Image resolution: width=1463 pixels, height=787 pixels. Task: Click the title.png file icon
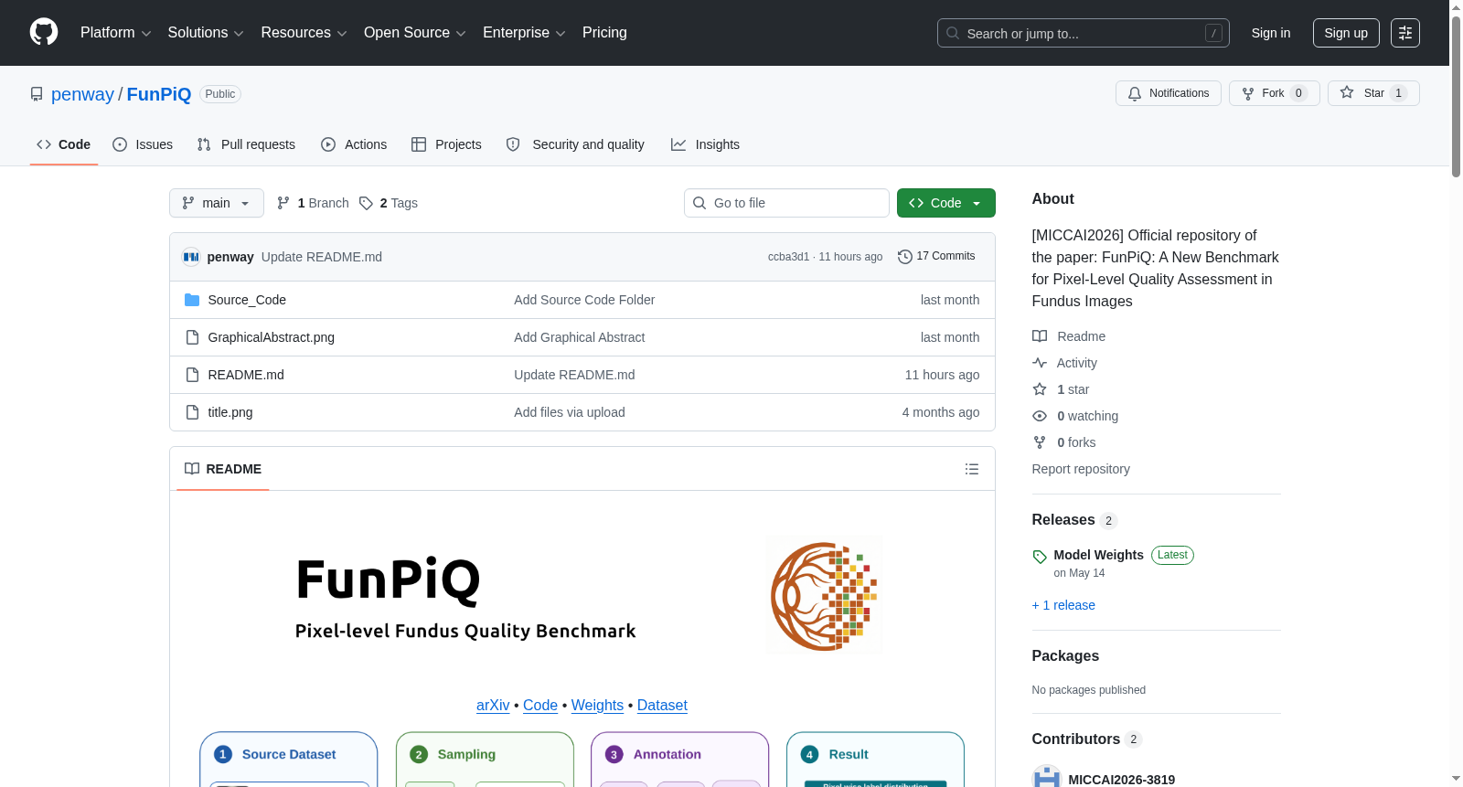(x=192, y=412)
